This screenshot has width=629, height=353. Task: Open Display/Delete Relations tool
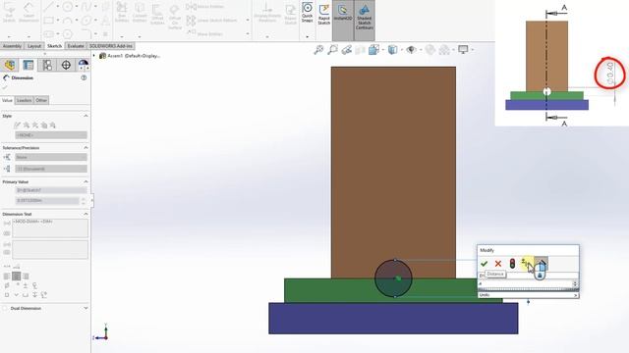coord(267,13)
